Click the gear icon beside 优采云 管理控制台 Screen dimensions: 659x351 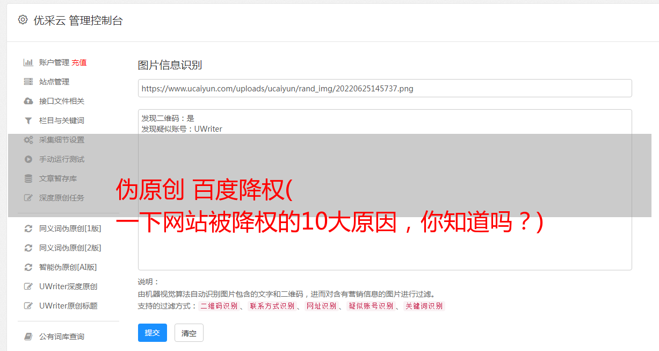tap(23, 20)
